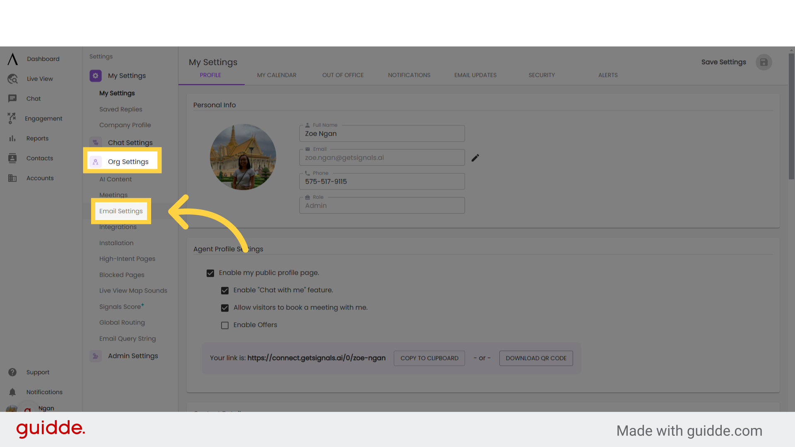Open Company Profile settings
This screenshot has height=447, width=795.
[x=125, y=125]
